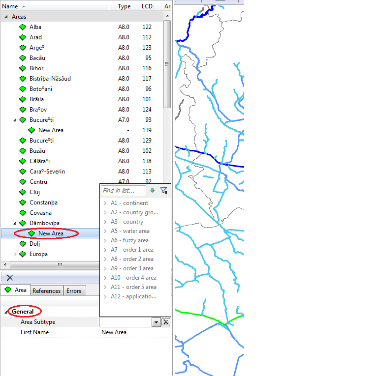Collapse the Dâmboviþa tree node
Viewport: 378px width, 376px height.
(15, 223)
